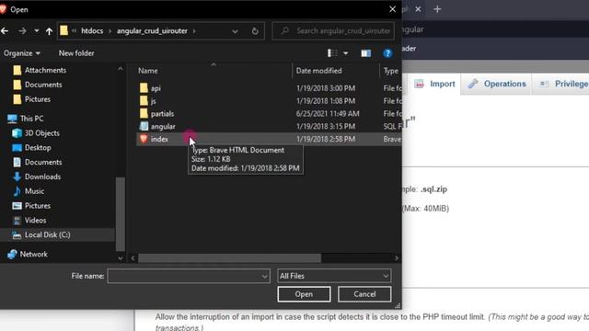Screen dimensions: 589x331
Task: Click the angular_crud_uirouter breadcrumb
Action: click(x=152, y=30)
